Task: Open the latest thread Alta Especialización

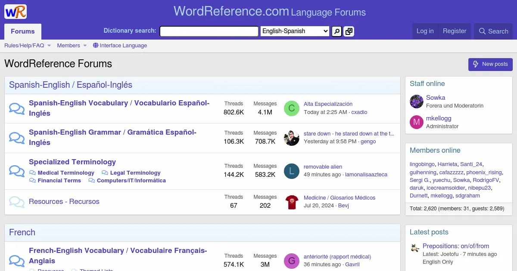Action: (x=328, y=104)
